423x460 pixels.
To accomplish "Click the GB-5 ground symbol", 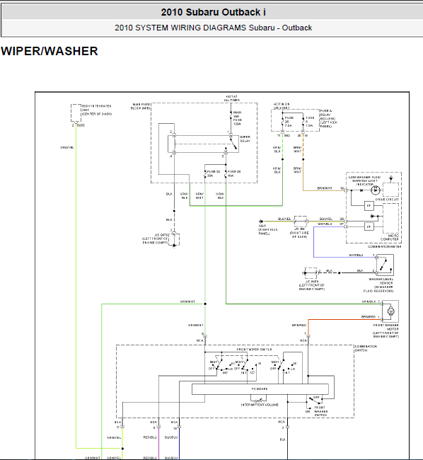I will 260,222.
